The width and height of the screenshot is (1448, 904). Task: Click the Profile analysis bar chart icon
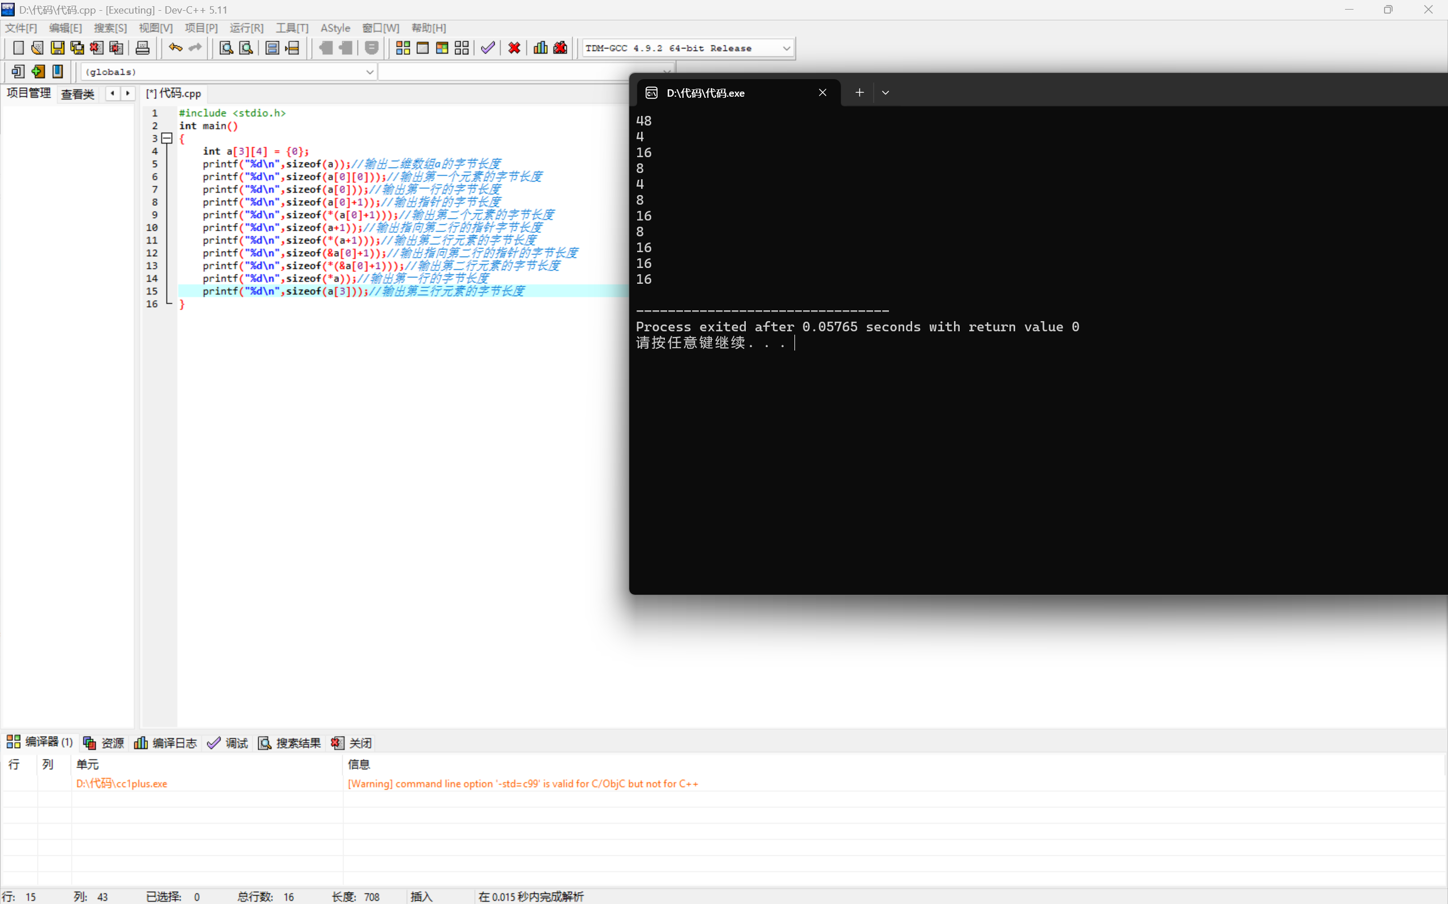click(540, 48)
